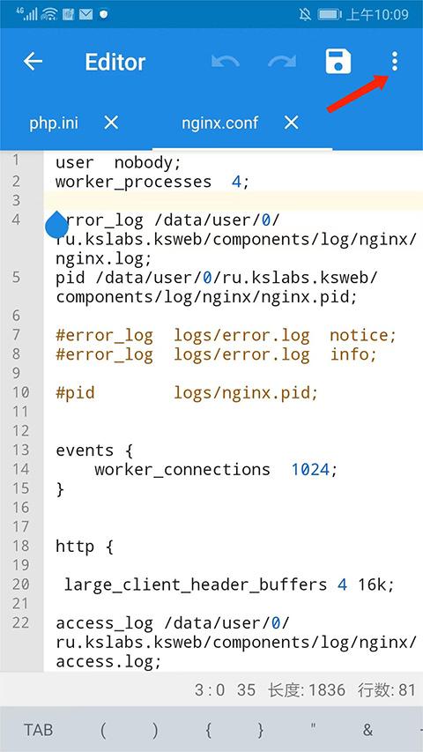423x752 pixels.
Task: Close the php.ini tab
Action: [x=111, y=123]
